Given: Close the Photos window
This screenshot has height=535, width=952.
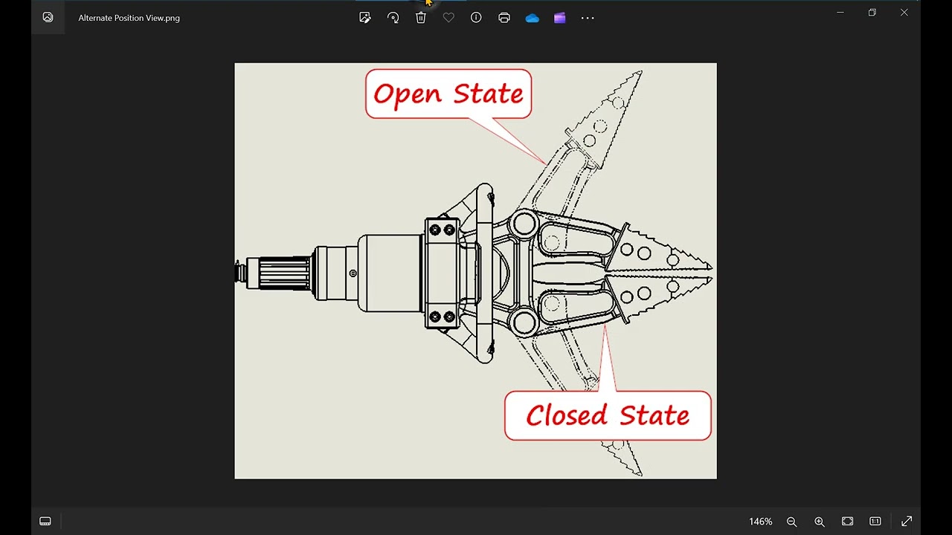Looking at the screenshot, I should click(x=904, y=13).
